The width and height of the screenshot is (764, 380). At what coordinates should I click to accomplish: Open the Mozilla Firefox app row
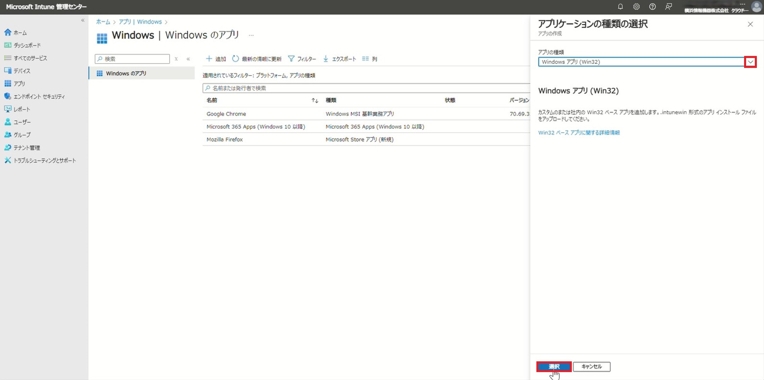pos(366,139)
